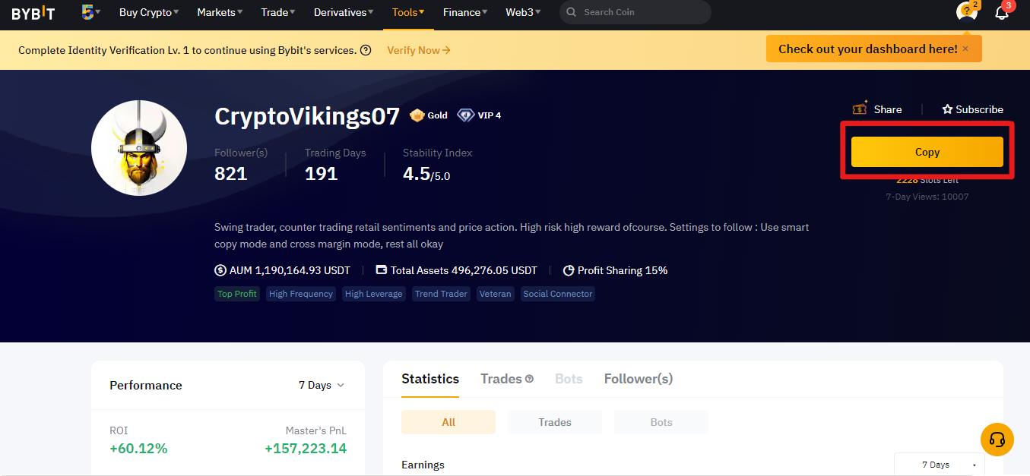Click the AUM dollar icon
This screenshot has width=1030, height=476.
click(x=220, y=270)
